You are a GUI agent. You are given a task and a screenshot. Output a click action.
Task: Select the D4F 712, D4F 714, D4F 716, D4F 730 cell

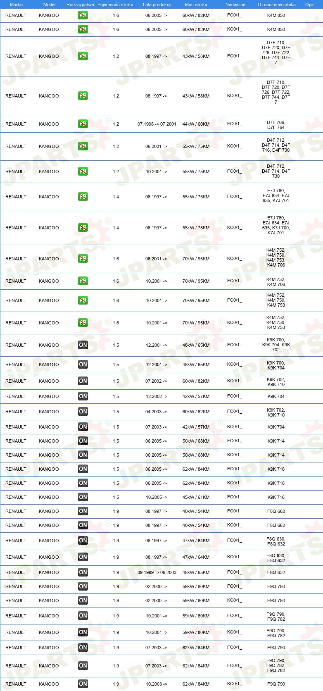coord(276,145)
